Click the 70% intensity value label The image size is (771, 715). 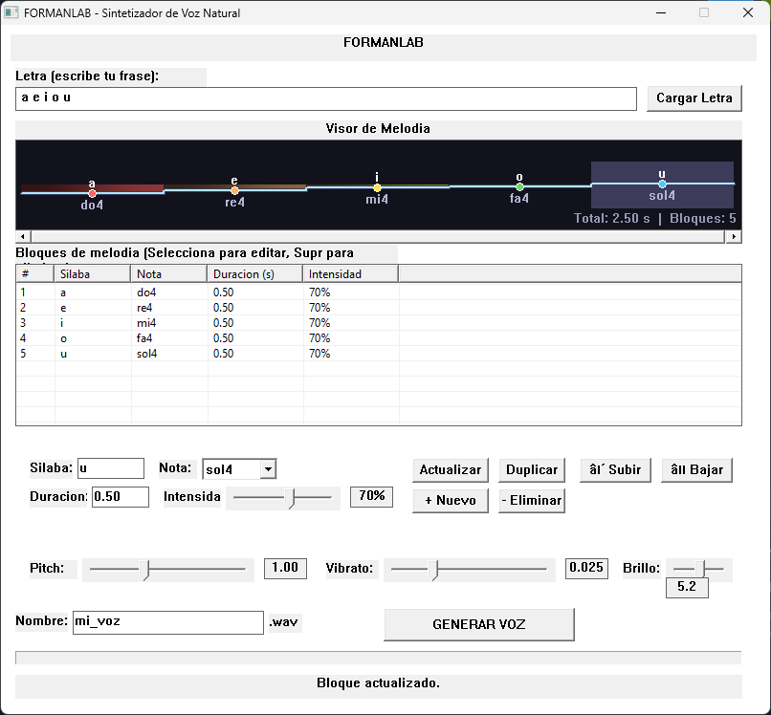click(372, 496)
